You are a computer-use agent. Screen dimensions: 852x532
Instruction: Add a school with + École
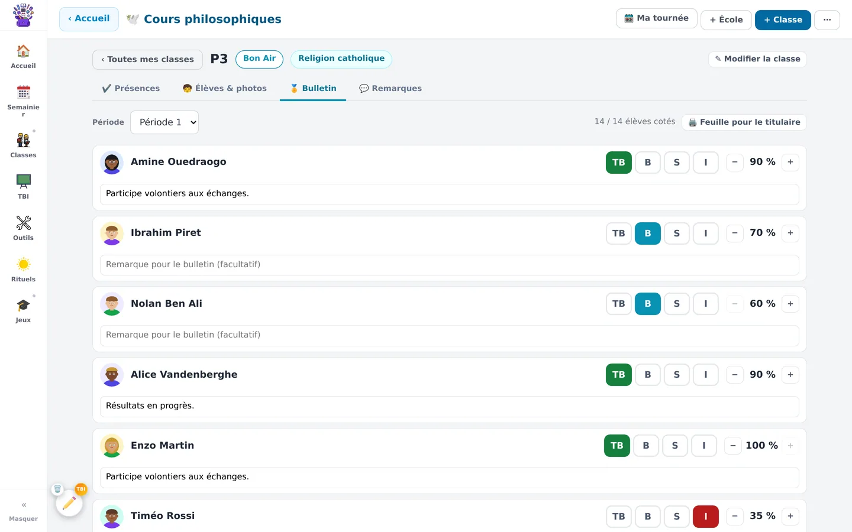[x=726, y=20]
